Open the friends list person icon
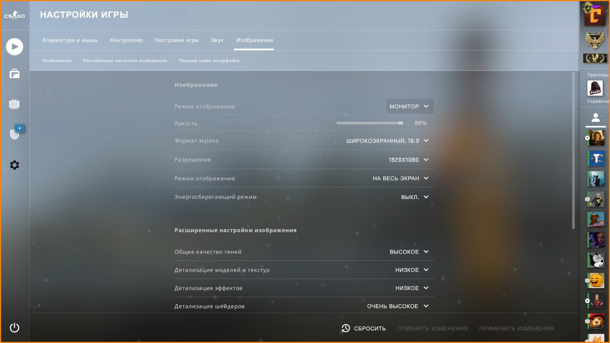Viewport: 610px width, 343px height. 596,118
